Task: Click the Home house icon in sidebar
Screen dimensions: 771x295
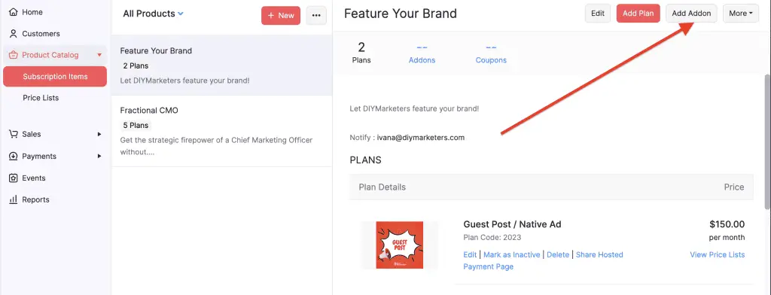Action: (14, 12)
